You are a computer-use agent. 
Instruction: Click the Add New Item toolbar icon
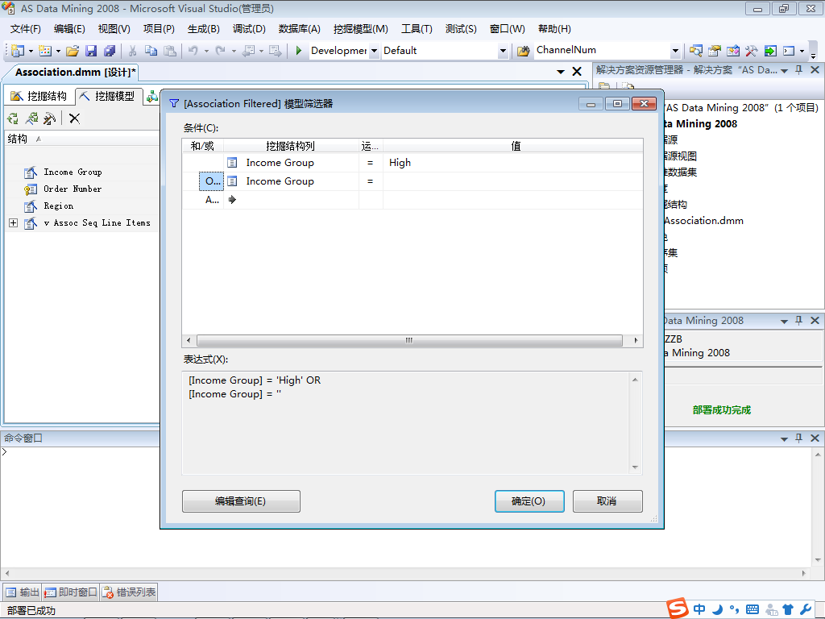[45, 51]
